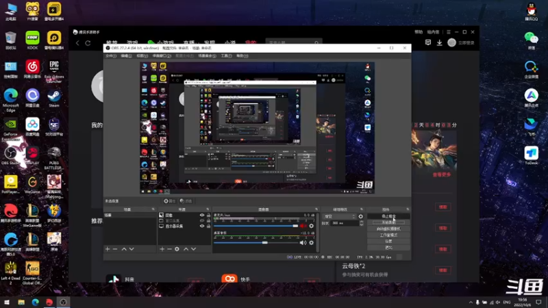Click Exit button in OBS controls
The width and height of the screenshot is (548, 308).
coord(388,248)
